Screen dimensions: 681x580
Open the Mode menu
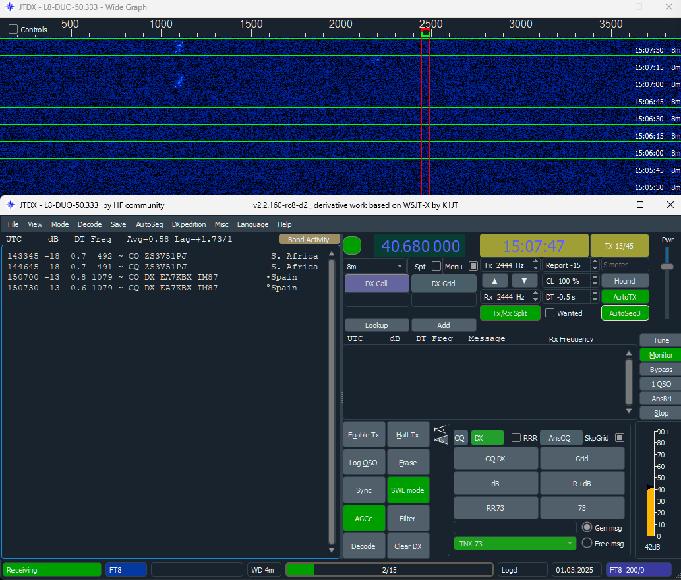[60, 224]
